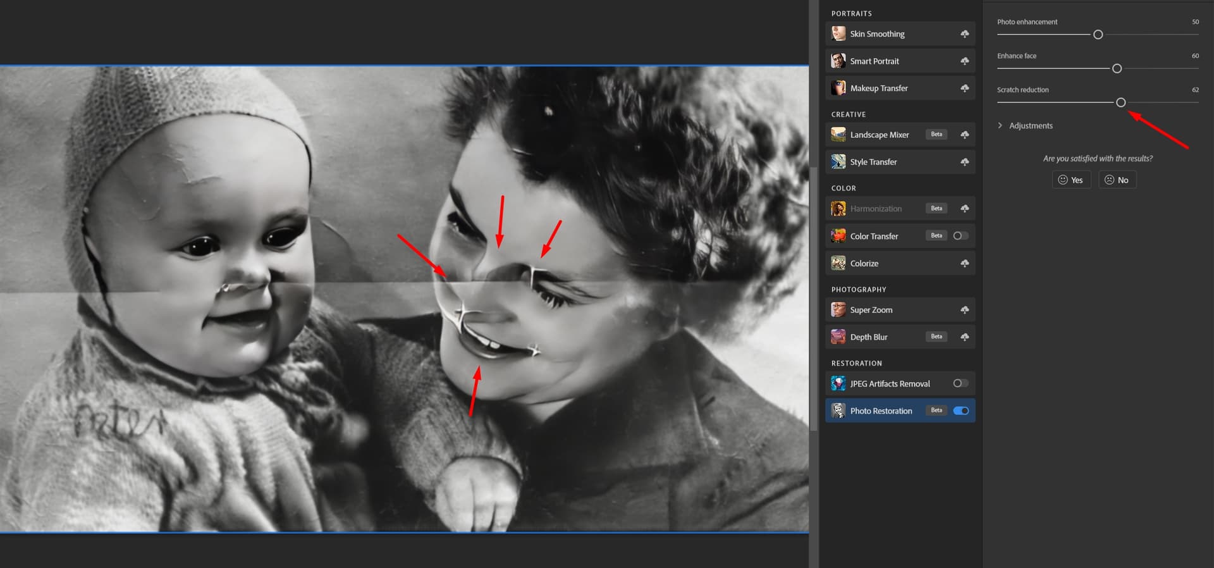Download the Depth Blur filter
The width and height of the screenshot is (1214, 568).
click(964, 337)
